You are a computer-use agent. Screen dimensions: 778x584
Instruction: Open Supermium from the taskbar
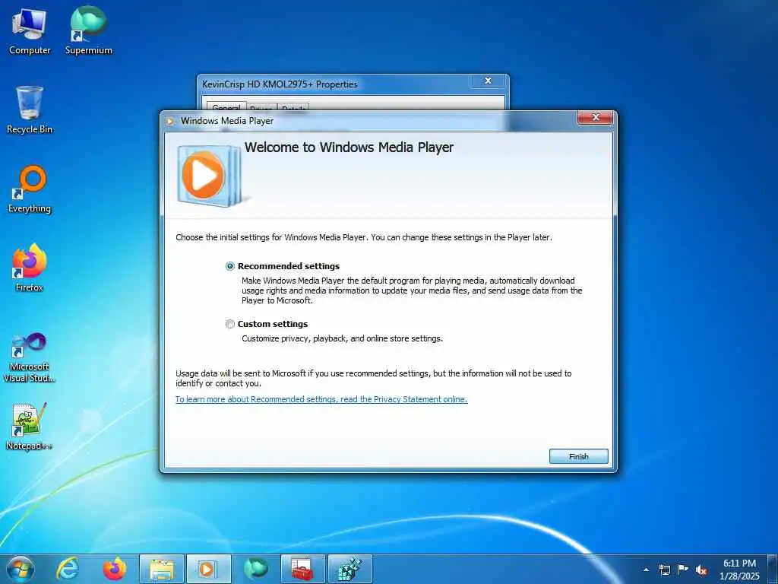[255, 569]
